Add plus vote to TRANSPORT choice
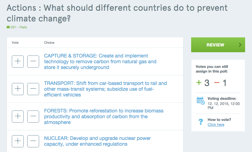 coord(18,89)
